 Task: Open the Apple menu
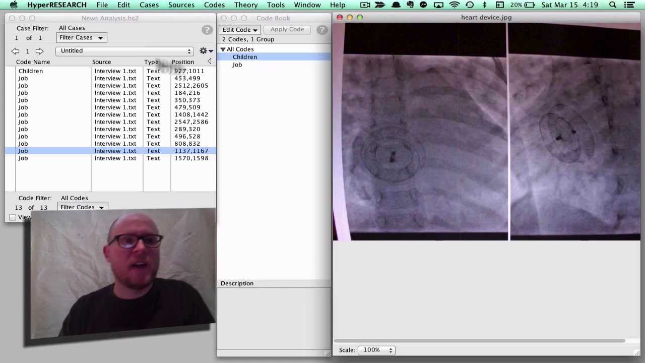point(14,5)
